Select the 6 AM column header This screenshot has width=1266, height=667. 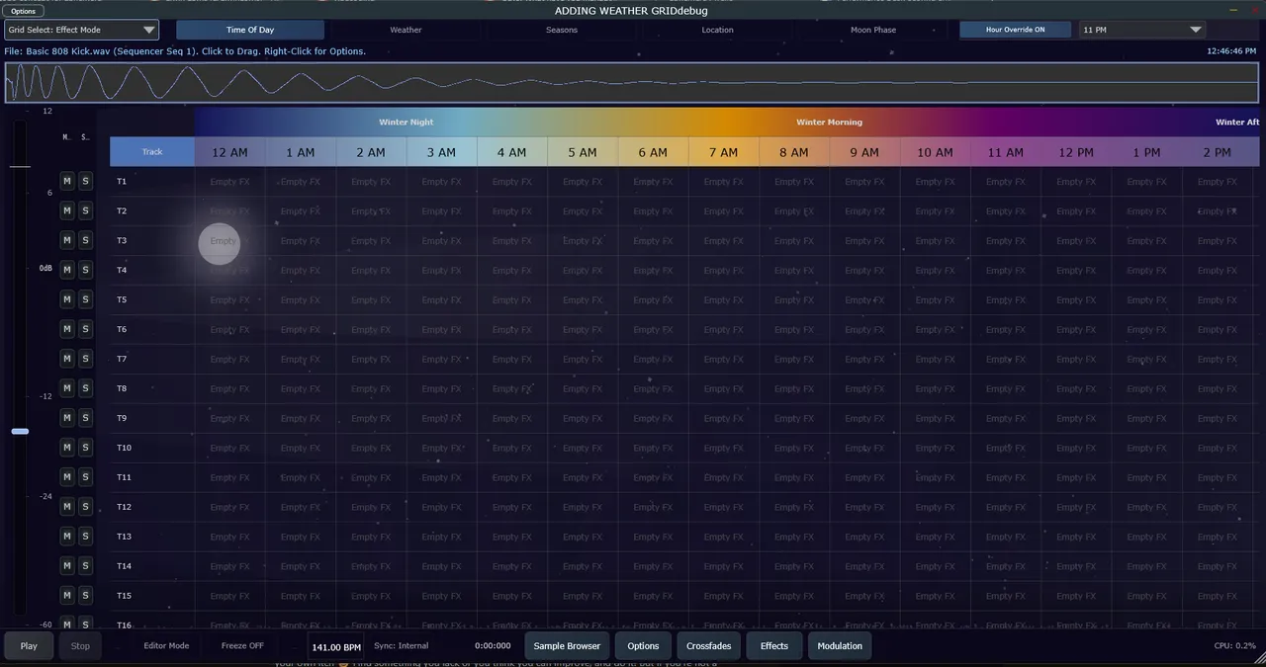pos(653,152)
